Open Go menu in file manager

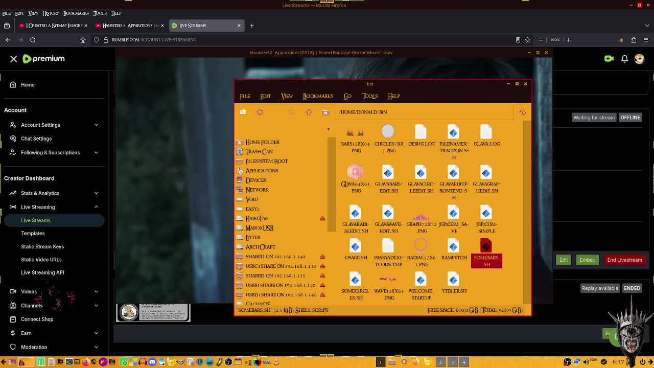347,96
